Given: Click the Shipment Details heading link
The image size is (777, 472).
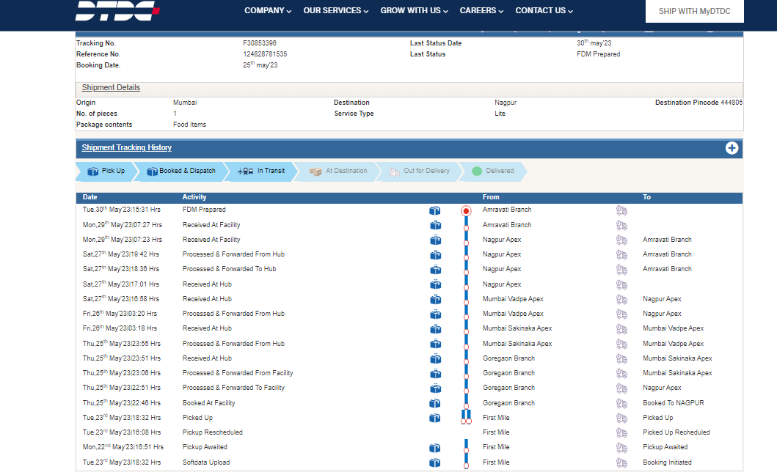Looking at the screenshot, I should coord(111,88).
